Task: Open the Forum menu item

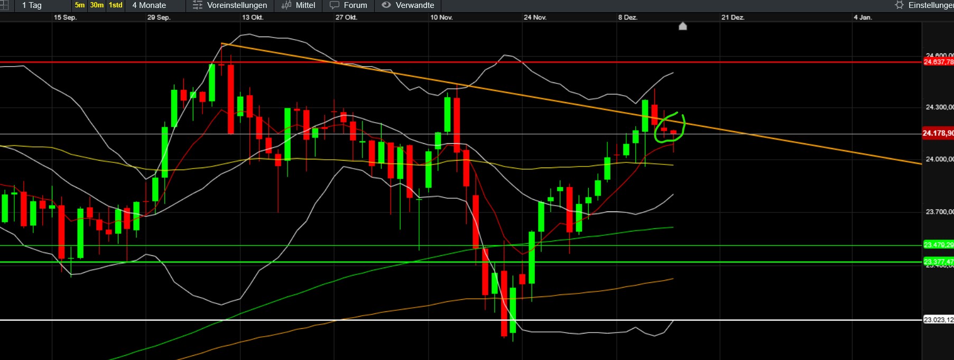Action: click(x=355, y=5)
